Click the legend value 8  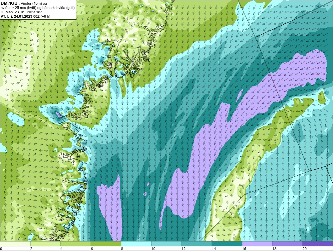coord(122,249)
